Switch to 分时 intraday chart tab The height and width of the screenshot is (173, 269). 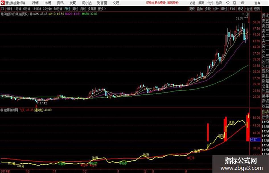coord(9,9)
